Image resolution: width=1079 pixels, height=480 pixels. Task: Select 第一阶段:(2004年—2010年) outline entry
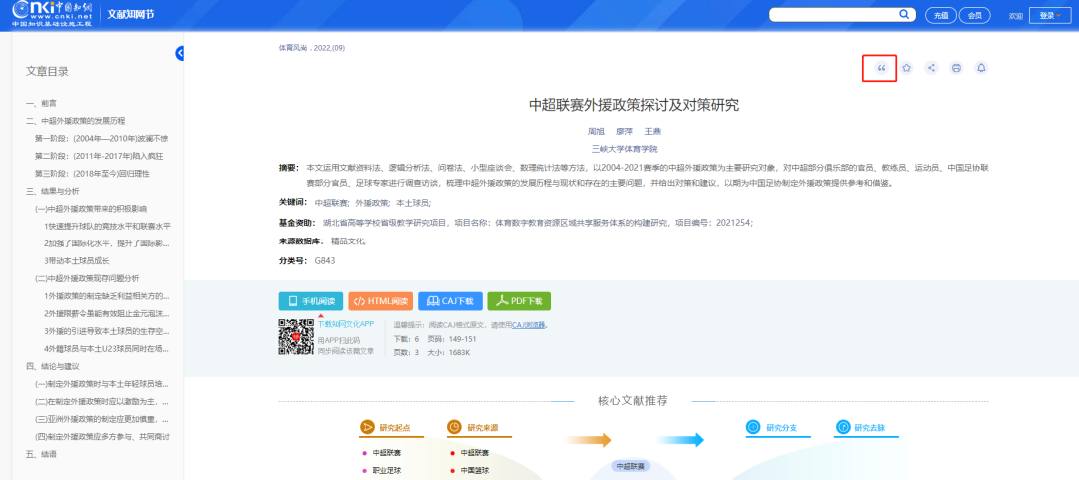pyautogui.click(x=101, y=139)
